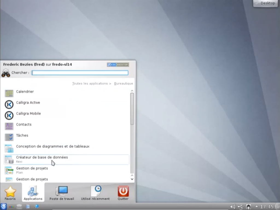Select the Contacts application

(24, 124)
